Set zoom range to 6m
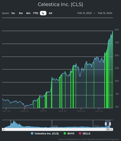Screen dimensions: 121x141 click(x=28, y=13)
